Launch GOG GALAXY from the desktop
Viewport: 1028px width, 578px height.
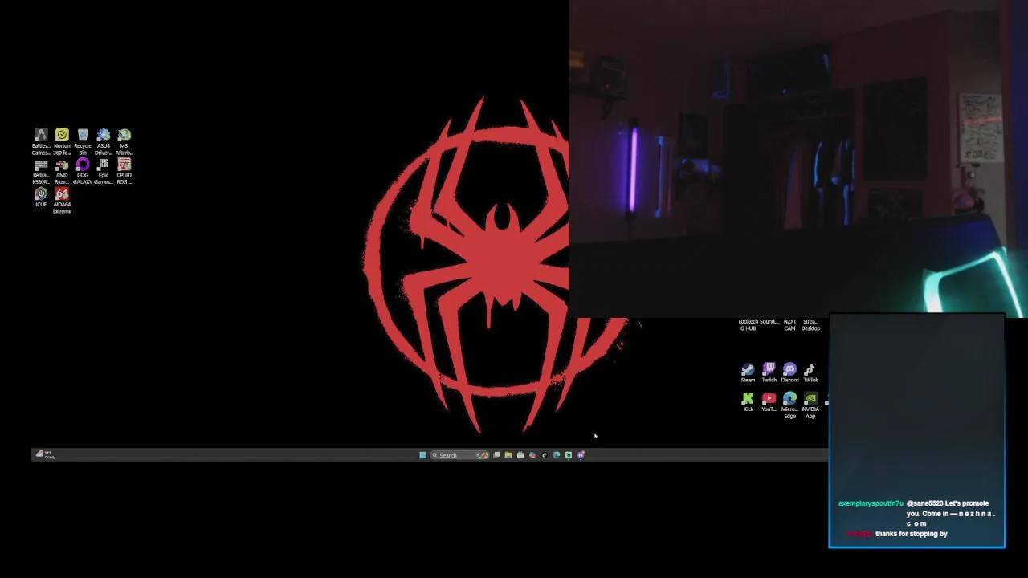(x=83, y=171)
